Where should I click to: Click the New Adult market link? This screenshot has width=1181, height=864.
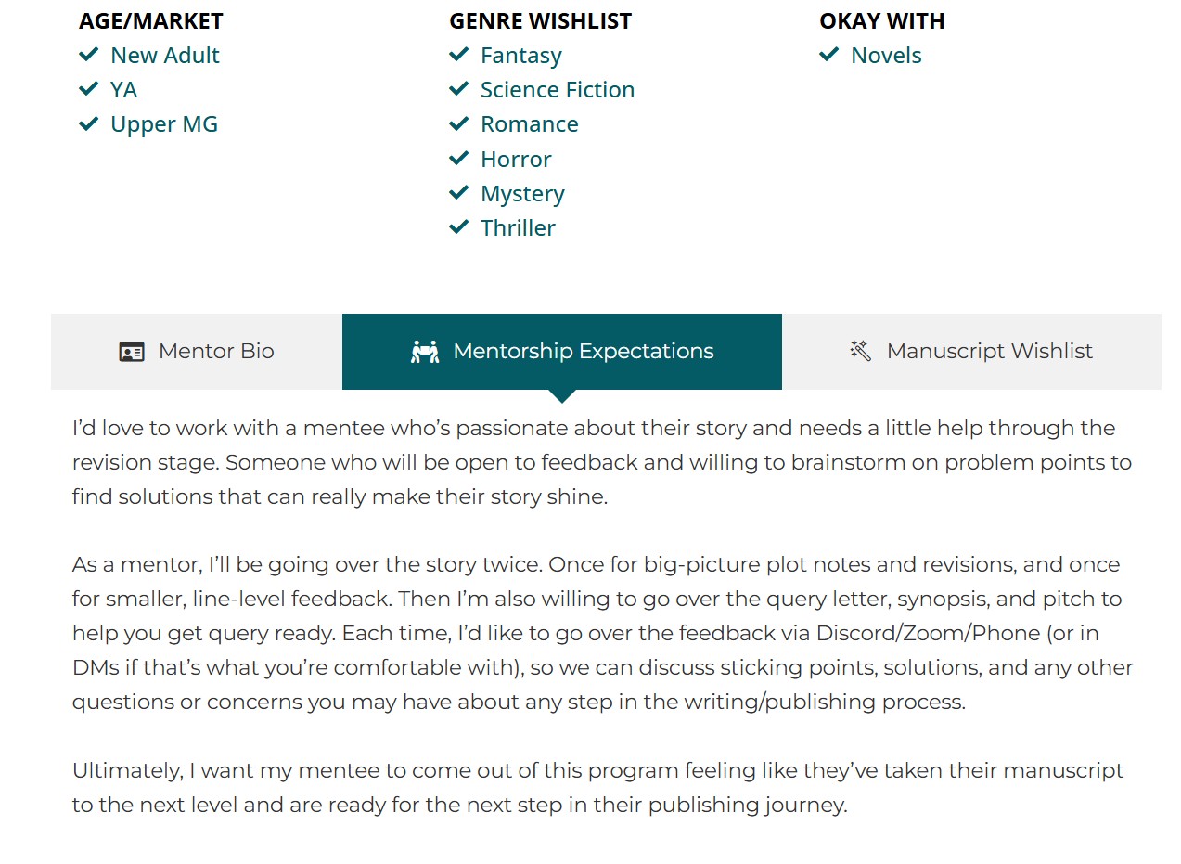point(164,56)
